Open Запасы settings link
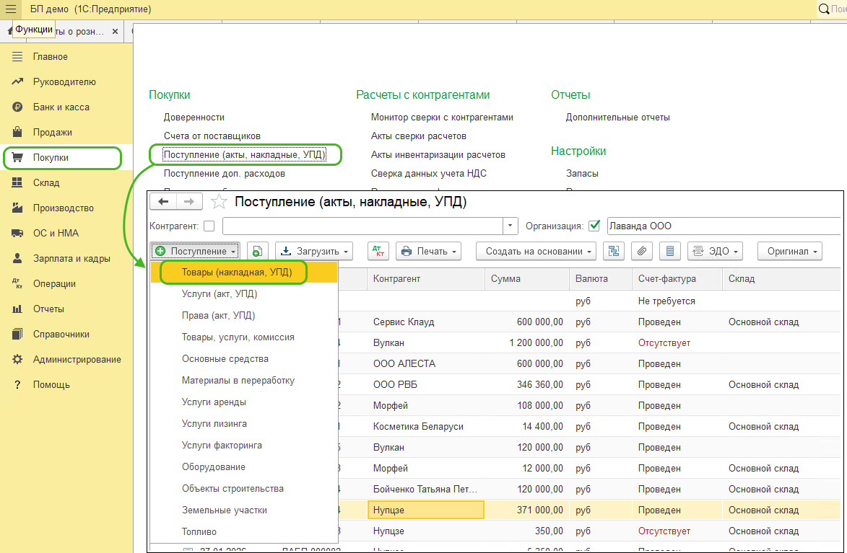The image size is (847, 553). pos(582,174)
